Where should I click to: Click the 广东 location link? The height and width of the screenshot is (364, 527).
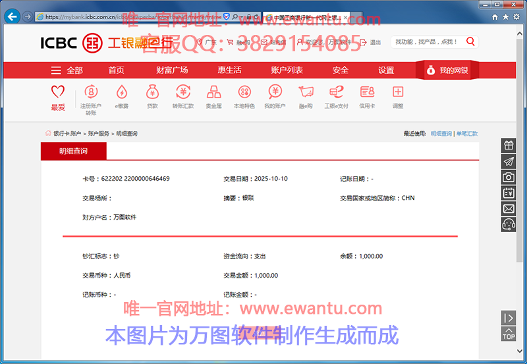click(x=207, y=42)
